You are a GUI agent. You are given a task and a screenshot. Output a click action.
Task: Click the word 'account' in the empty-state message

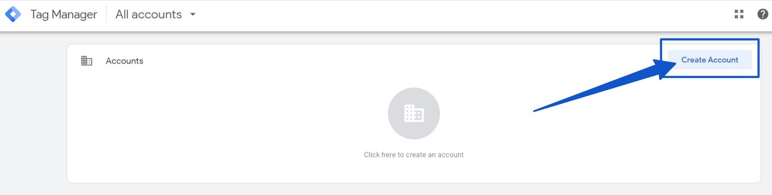tap(451, 155)
